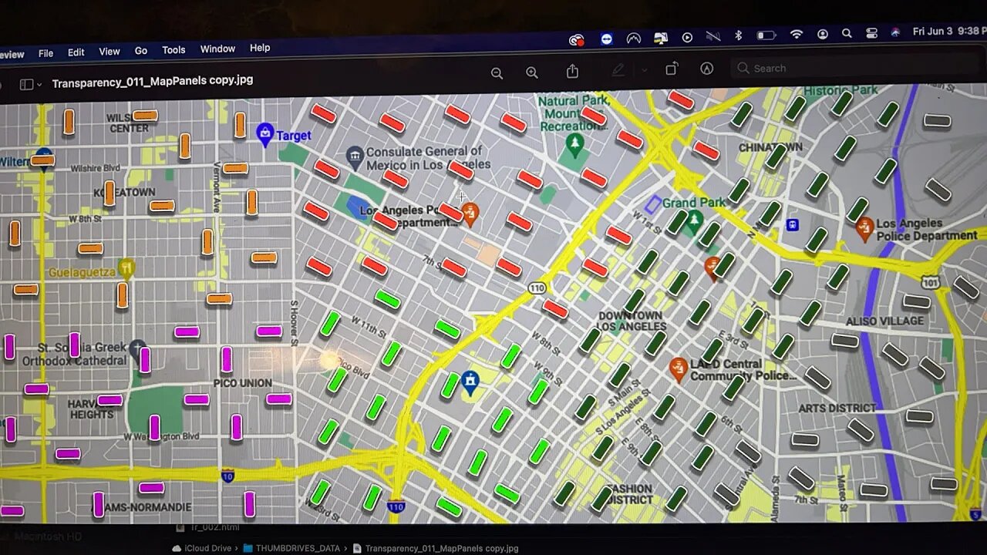Screen dimensions: 987x555
Task: Click the user account menu bar icon
Action: 823,34
